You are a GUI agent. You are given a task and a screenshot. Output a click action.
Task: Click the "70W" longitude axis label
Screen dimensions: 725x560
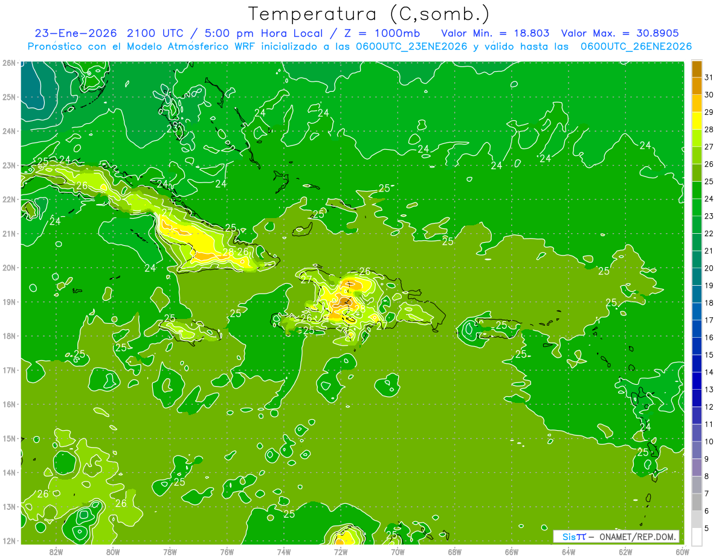pyautogui.click(x=398, y=551)
